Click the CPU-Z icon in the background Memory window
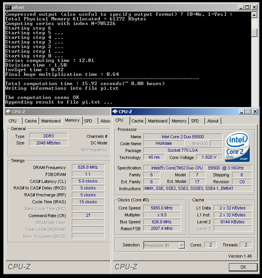This screenshot has width=262, height=278. tap(8, 112)
